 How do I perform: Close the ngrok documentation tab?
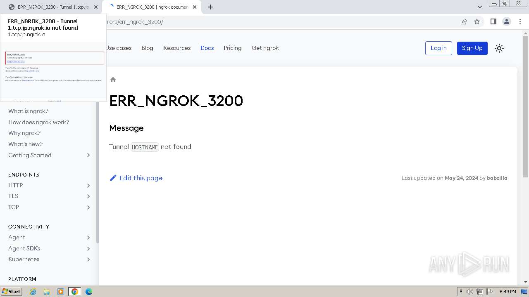(195, 7)
